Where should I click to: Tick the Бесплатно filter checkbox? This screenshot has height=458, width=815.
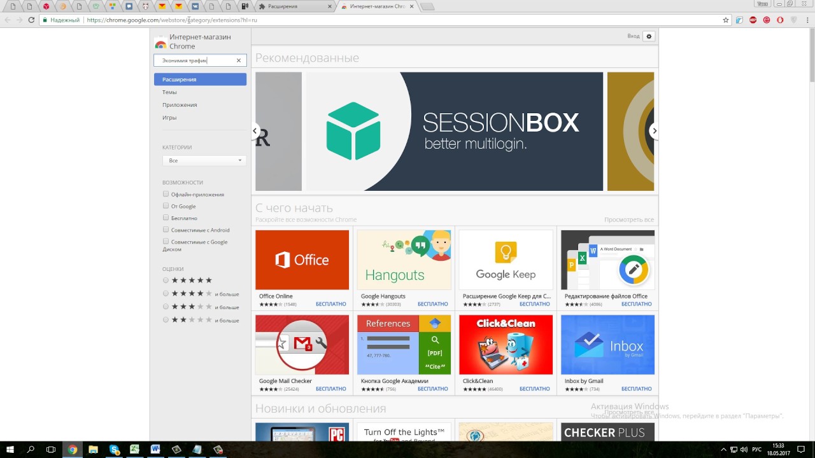tap(166, 218)
